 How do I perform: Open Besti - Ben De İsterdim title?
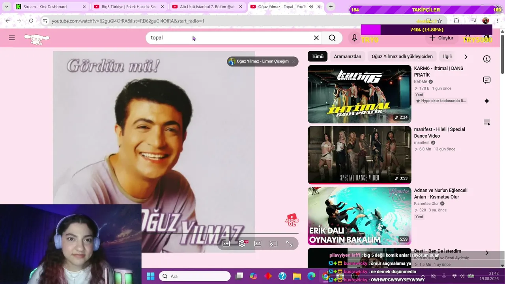coord(438,251)
